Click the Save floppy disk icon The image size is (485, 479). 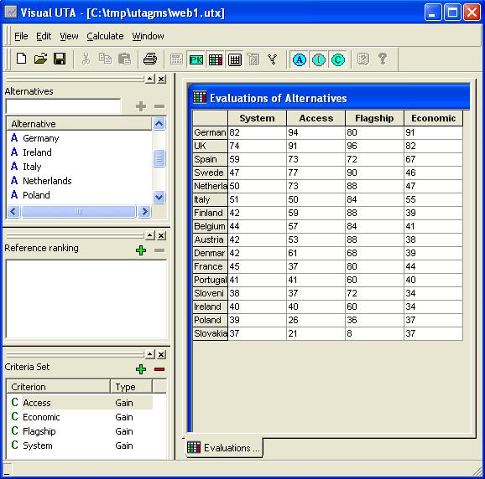coord(60,59)
